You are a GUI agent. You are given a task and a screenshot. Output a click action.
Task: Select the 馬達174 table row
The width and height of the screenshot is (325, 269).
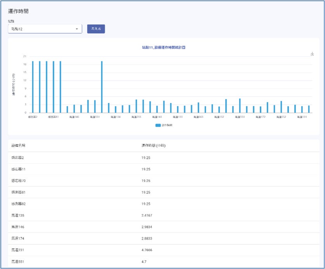[x=18, y=238]
